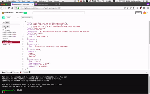
Task: Reload the current page
Action: pos(9,8)
